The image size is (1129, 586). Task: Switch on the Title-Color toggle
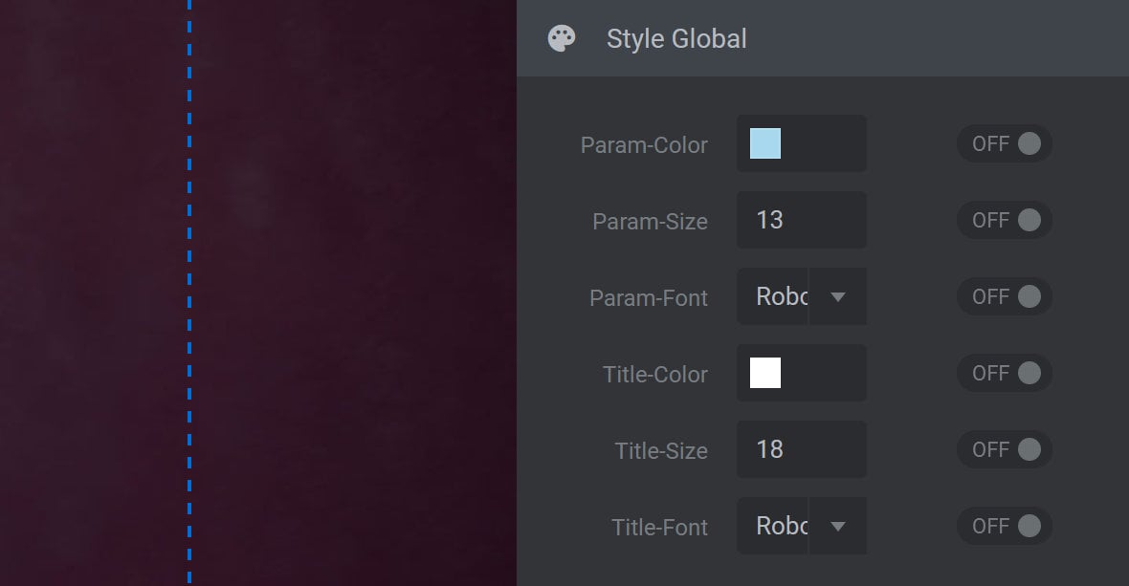[1005, 373]
